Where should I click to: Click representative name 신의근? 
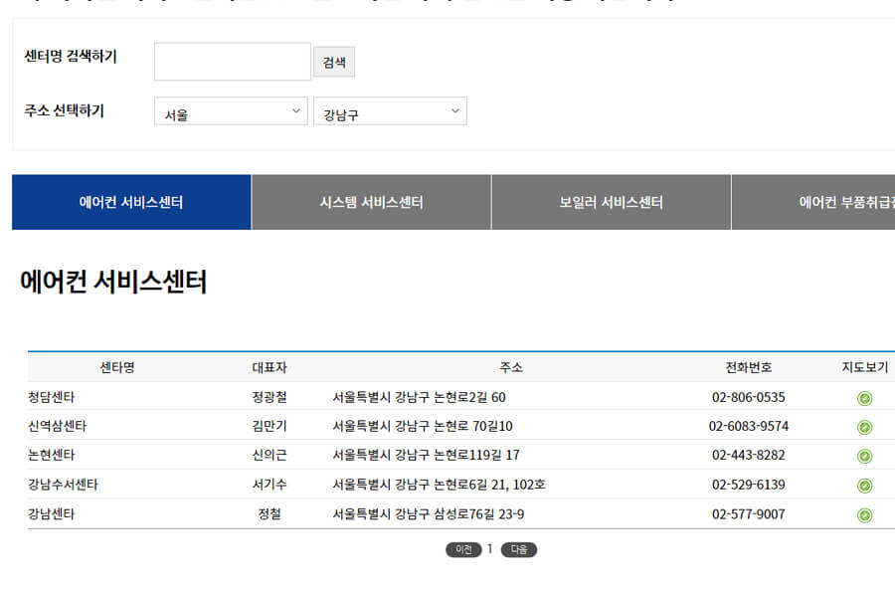point(269,455)
